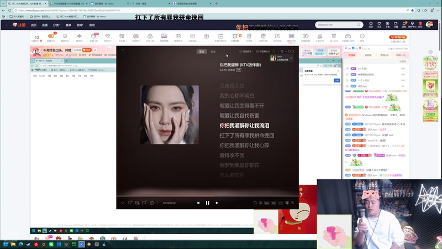Screen dimensions: 442x249
Task: Open the three-dot more options in player
Action: (x=157, y=203)
